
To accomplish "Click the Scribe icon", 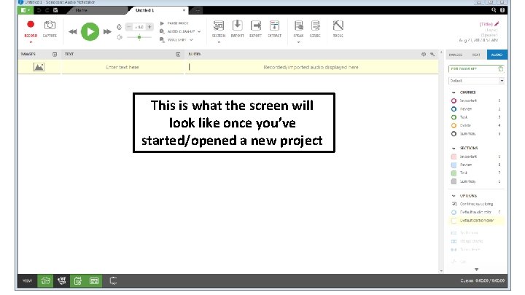I will tap(315, 25).
